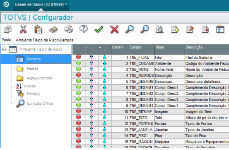Screen dimensions: 229x150
Task: Open the Índices tree item
Action: click(30, 86)
